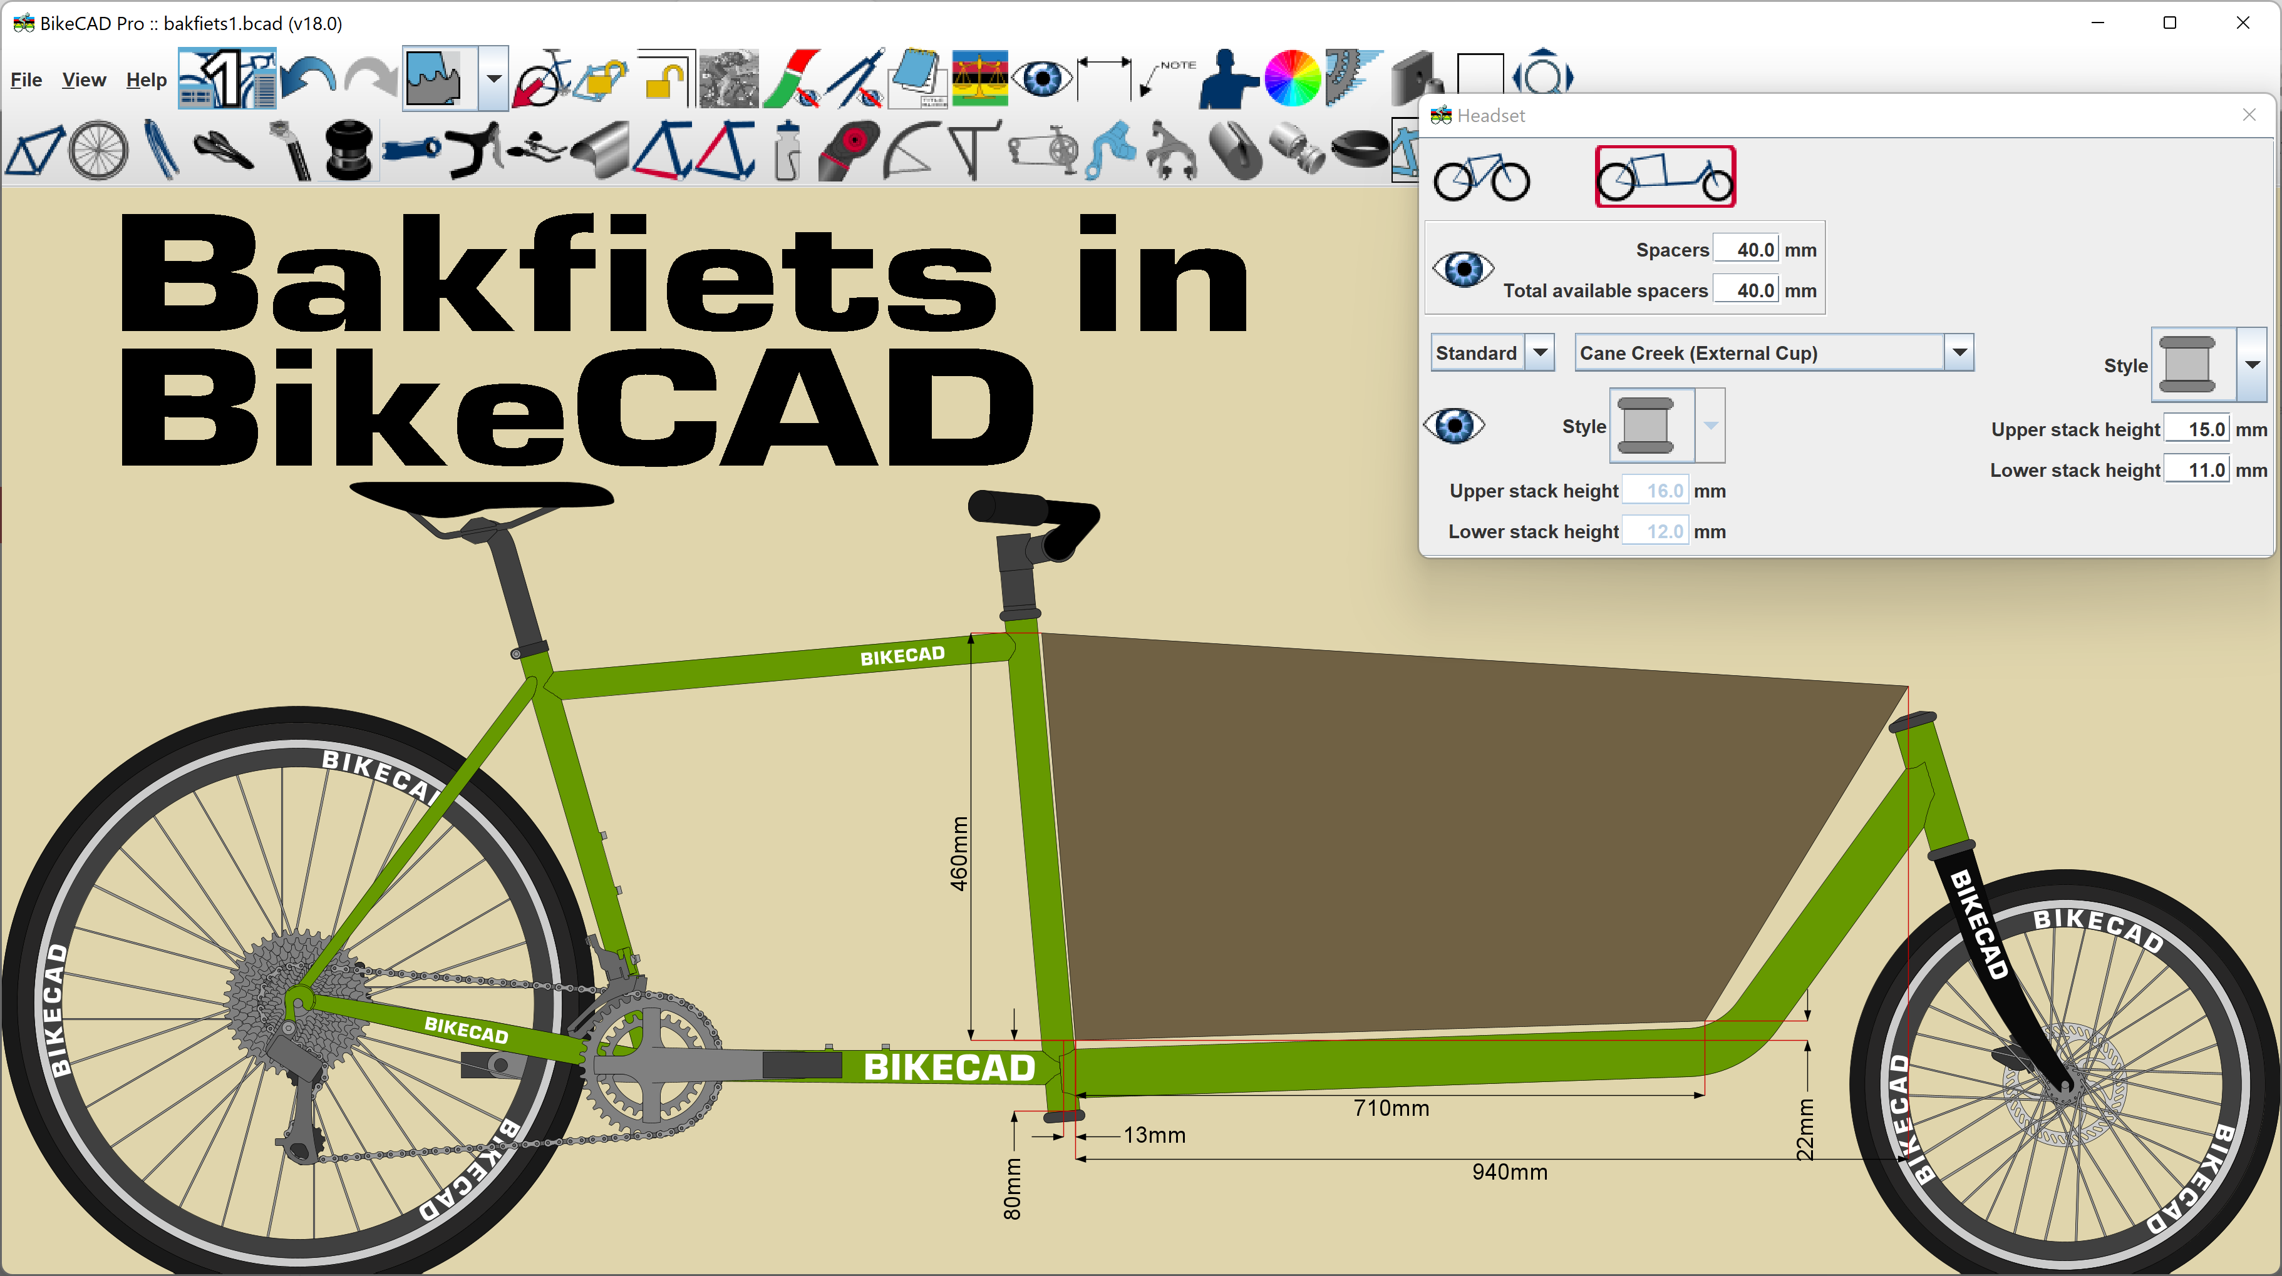Open the seatpost icon

point(290,151)
